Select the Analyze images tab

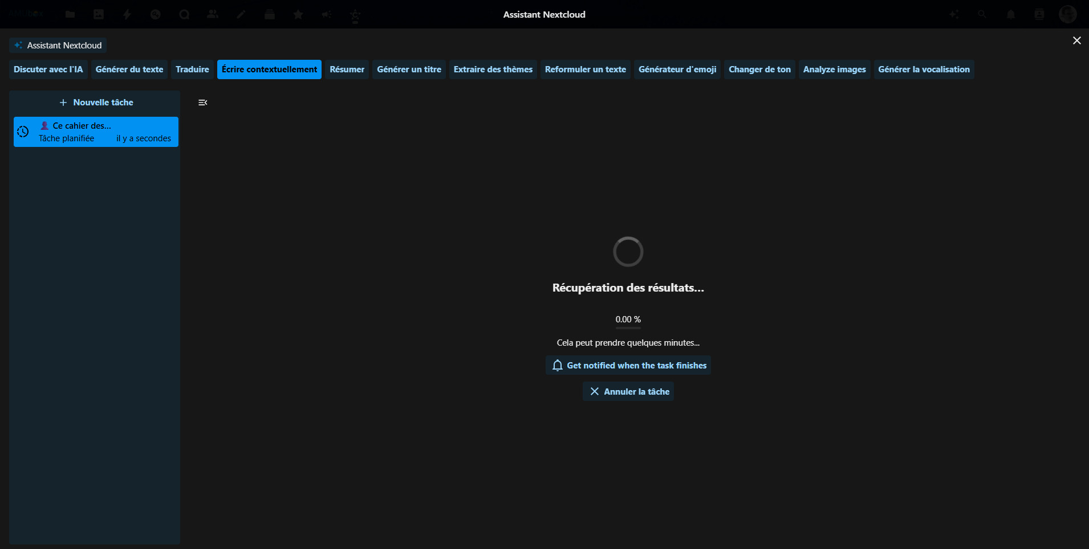tap(834, 69)
